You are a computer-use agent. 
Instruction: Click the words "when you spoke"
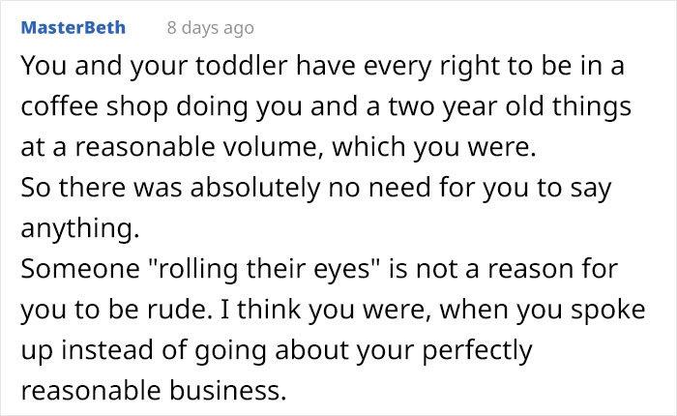pyautogui.click(x=543, y=310)
